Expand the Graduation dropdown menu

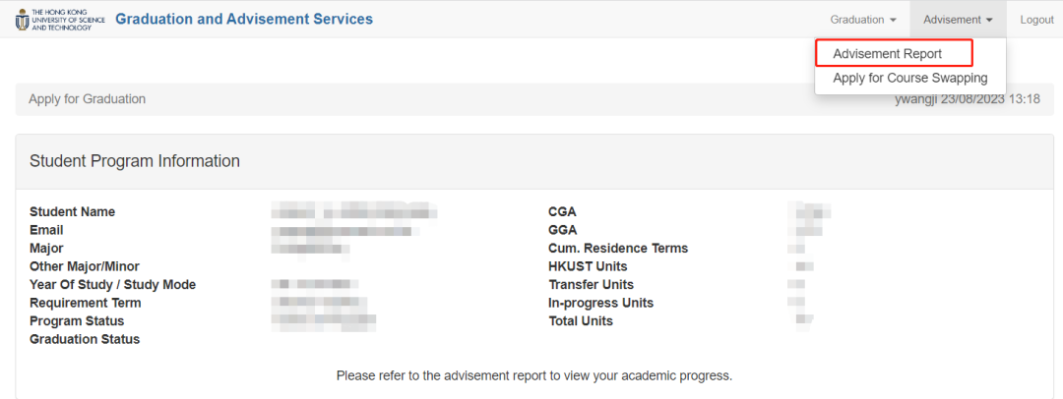pos(862,20)
